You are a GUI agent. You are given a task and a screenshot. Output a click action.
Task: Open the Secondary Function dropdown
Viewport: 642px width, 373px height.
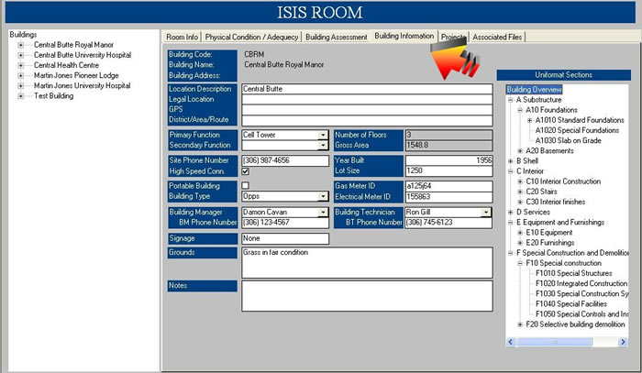[323, 145]
